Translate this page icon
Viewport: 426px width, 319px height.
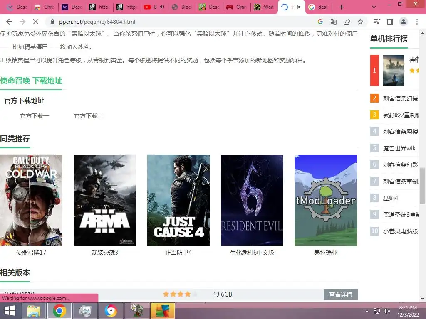pyautogui.click(x=333, y=22)
